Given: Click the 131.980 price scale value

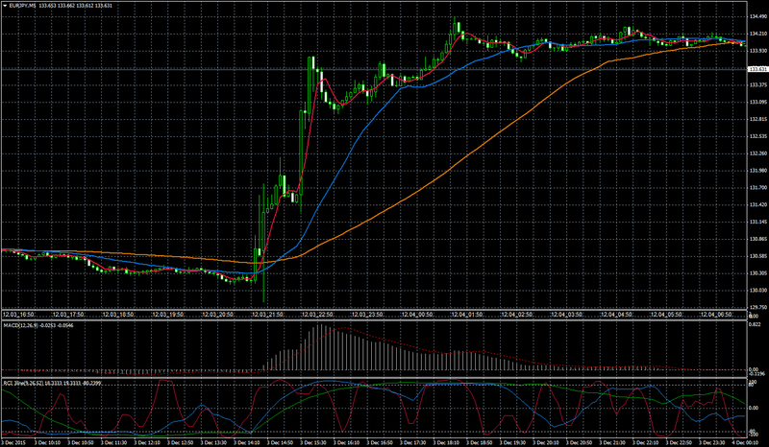Looking at the screenshot, I should tap(757, 171).
